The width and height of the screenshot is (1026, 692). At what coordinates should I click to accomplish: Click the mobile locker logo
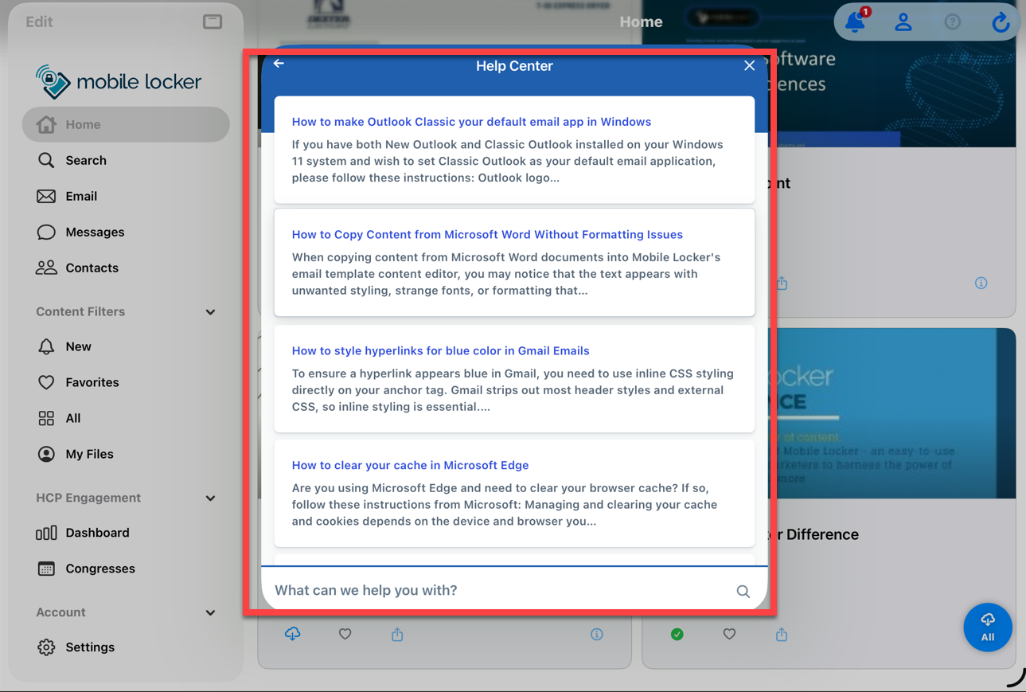tap(119, 81)
